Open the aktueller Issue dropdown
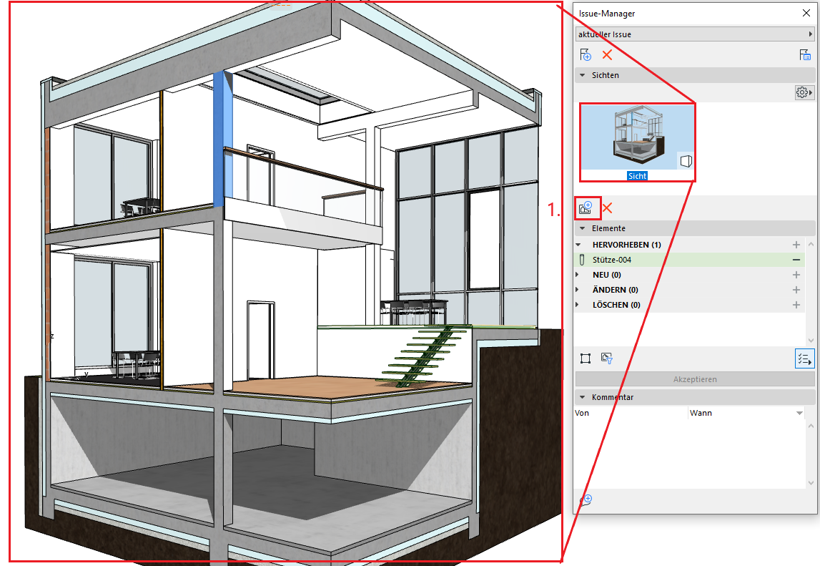 pos(694,34)
